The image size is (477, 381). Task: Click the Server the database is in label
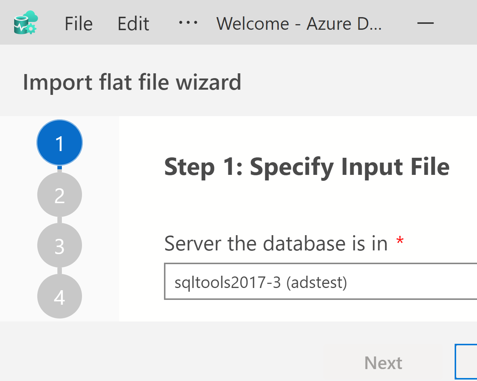point(276,244)
